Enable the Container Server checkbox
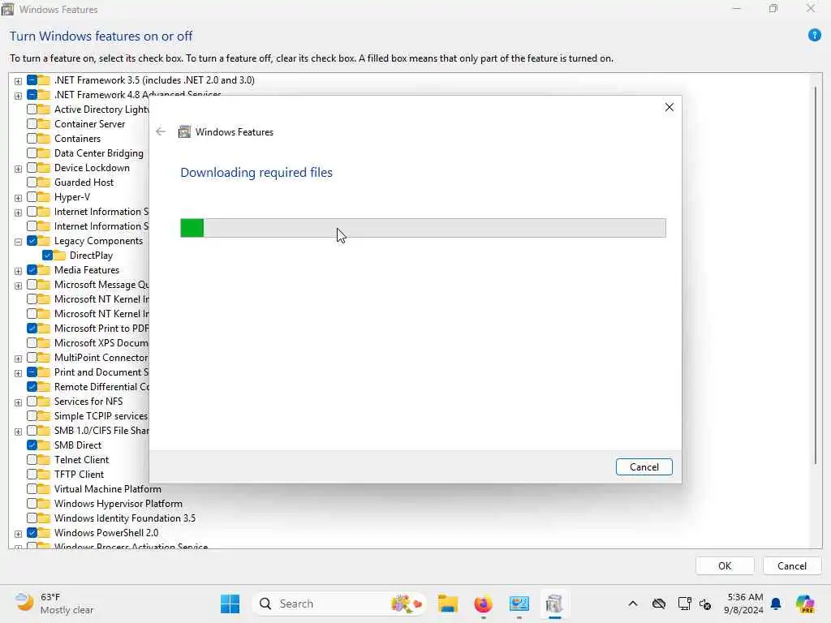The width and height of the screenshot is (831, 623). (32, 124)
